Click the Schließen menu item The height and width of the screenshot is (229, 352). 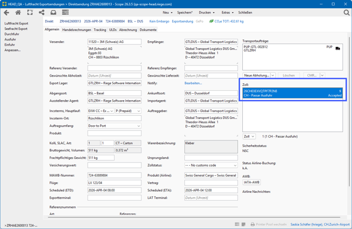click(x=245, y=13)
